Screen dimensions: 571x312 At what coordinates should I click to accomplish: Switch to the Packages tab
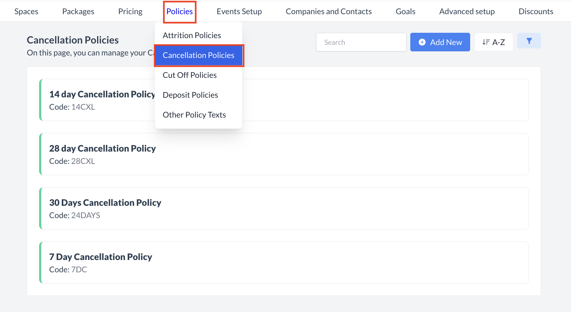[78, 11]
